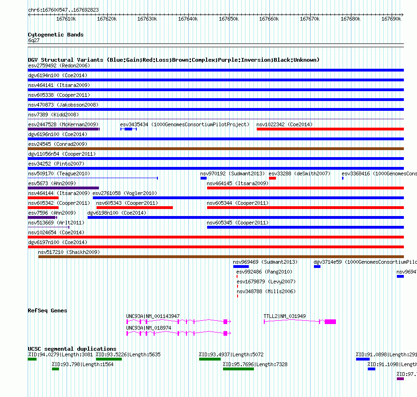417x397 pixels.
Task: Select the nsv513669 (Arlt2011) thin purple line
Action: [48, 227]
